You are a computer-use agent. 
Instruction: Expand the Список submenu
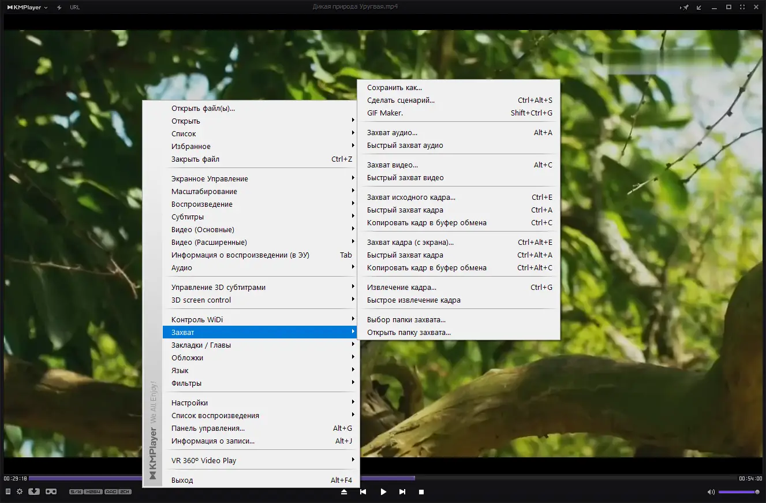tap(259, 134)
